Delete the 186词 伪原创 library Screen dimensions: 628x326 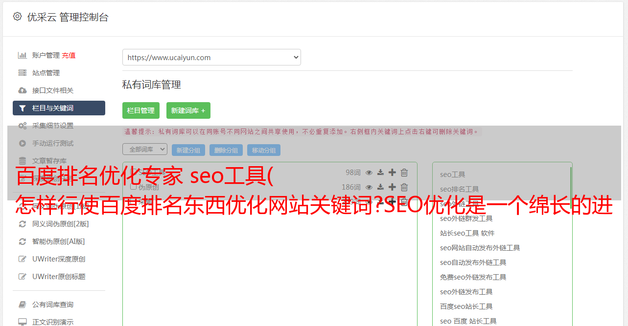point(404,187)
